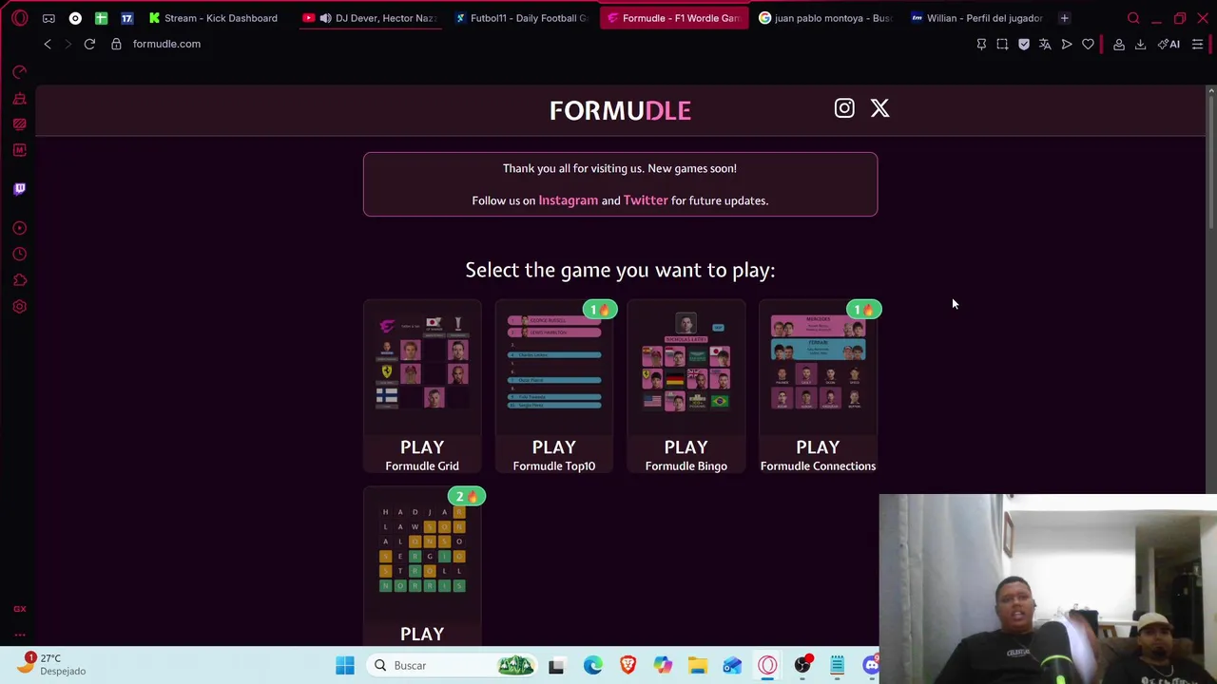
Task: Switch to juan pablo montoya Google tab
Action: click(x=827, y=18)
